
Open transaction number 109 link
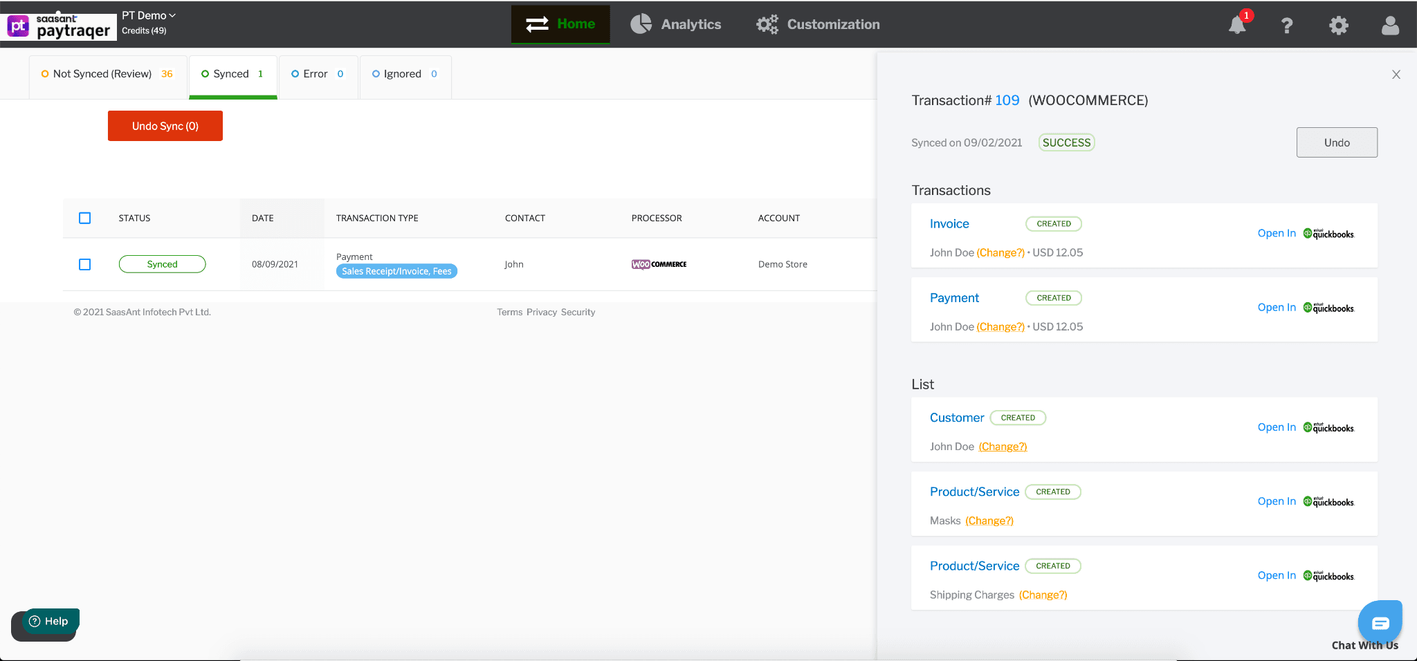tap(1007, 100)
